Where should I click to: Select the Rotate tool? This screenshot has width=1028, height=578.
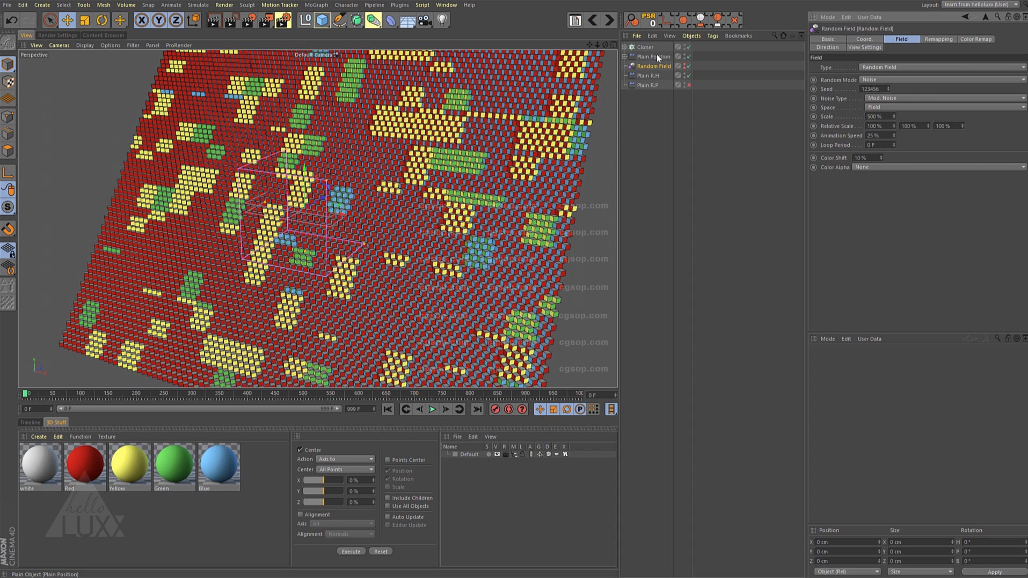tap(102, 20)
